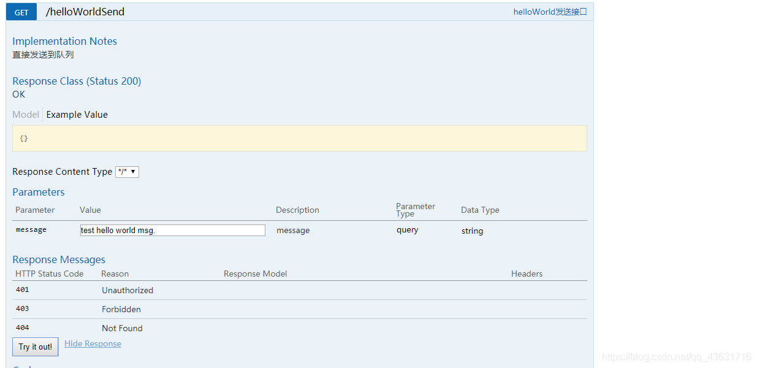Click the Implementation Notes heading
The image size is (757, 368).
coord(64,41)
